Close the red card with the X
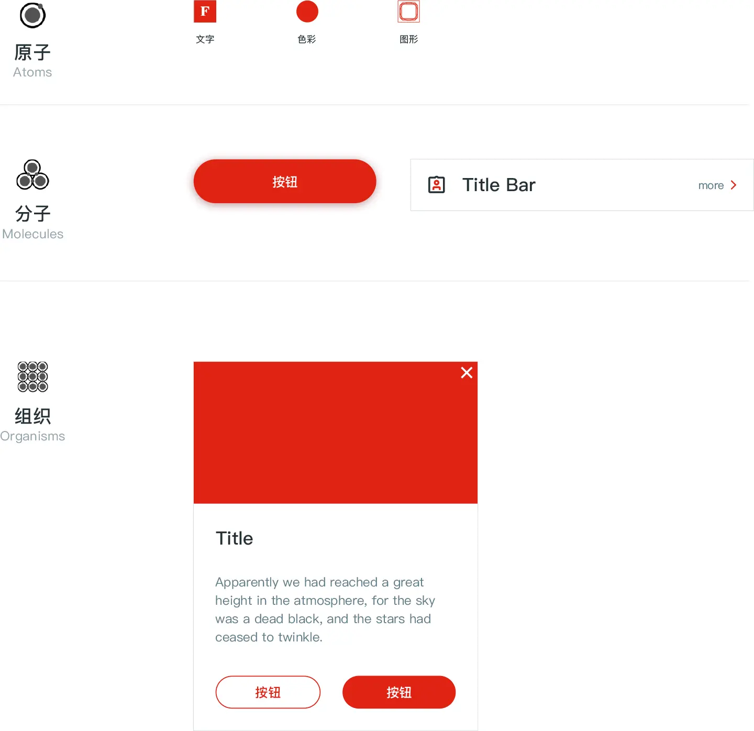Screen dimensions: 754x731 coord(467,372)
